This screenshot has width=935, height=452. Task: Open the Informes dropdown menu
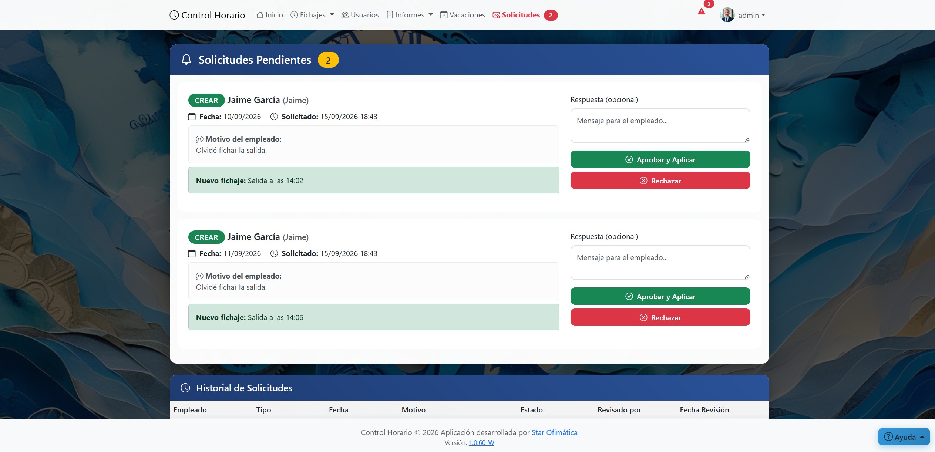tap(410, 15)
